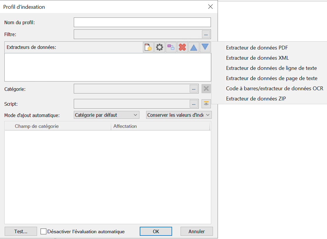327x239 pixels.
Task: Move extractor up with blue triangle
Action: pos(194,47)
